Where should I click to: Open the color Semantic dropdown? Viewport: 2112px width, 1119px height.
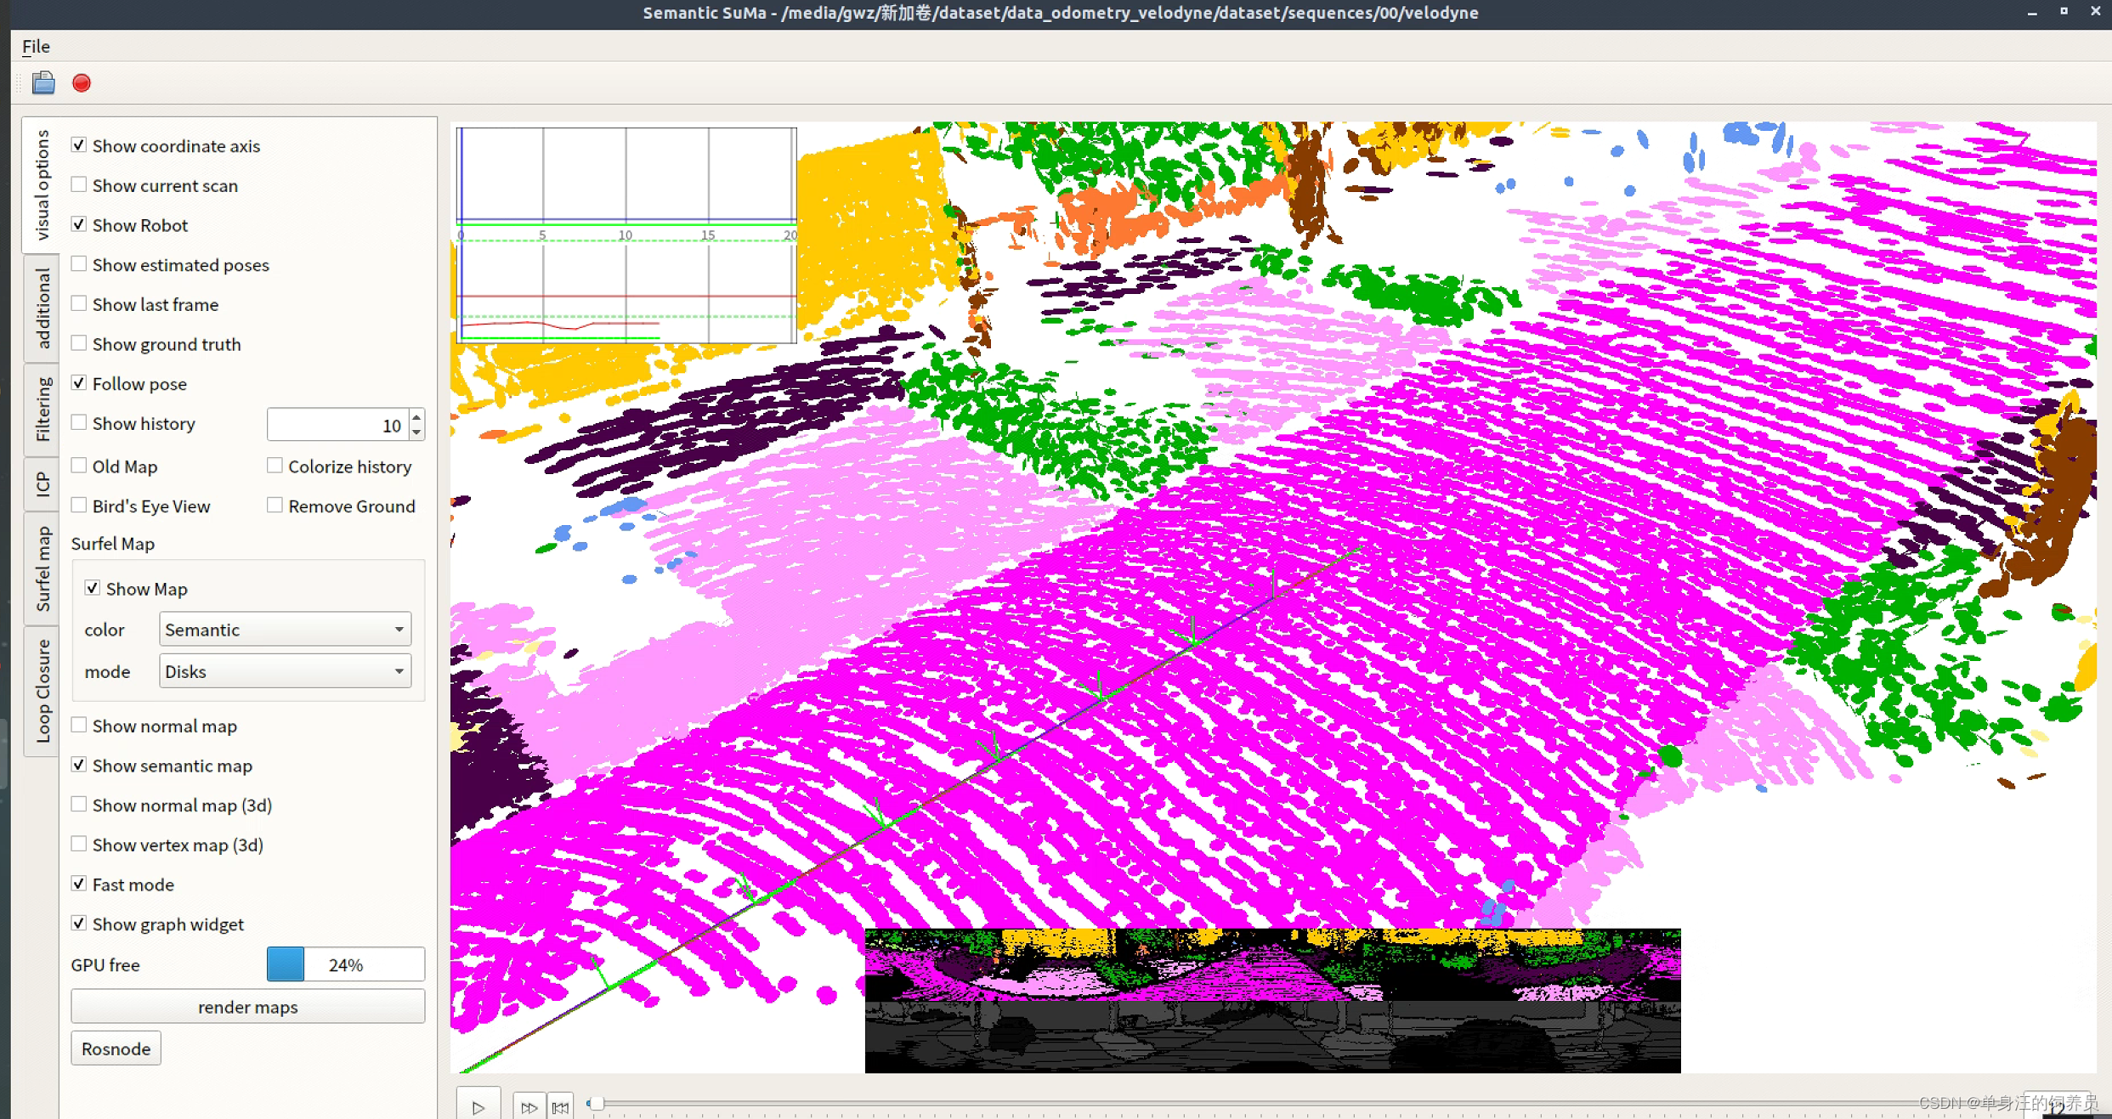point(285,630)
